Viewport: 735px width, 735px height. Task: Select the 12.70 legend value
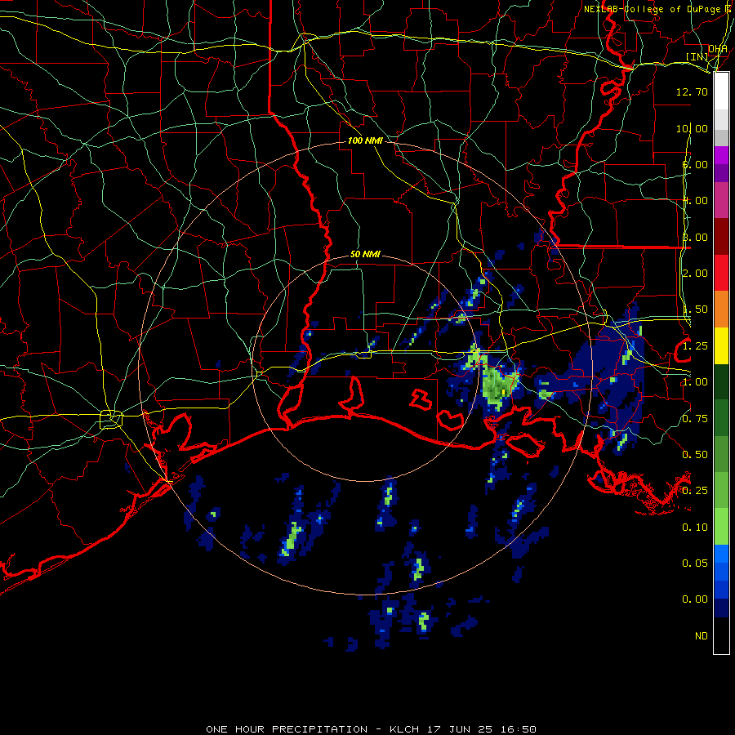[x=692, y=91]
